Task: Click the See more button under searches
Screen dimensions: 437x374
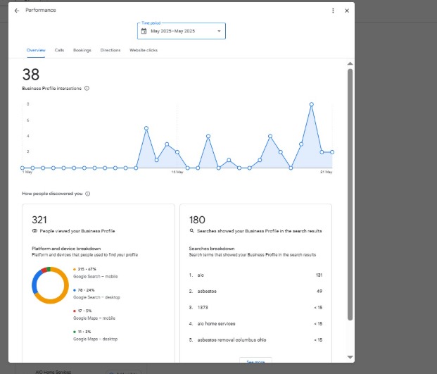Action: (x=255, y=361)
